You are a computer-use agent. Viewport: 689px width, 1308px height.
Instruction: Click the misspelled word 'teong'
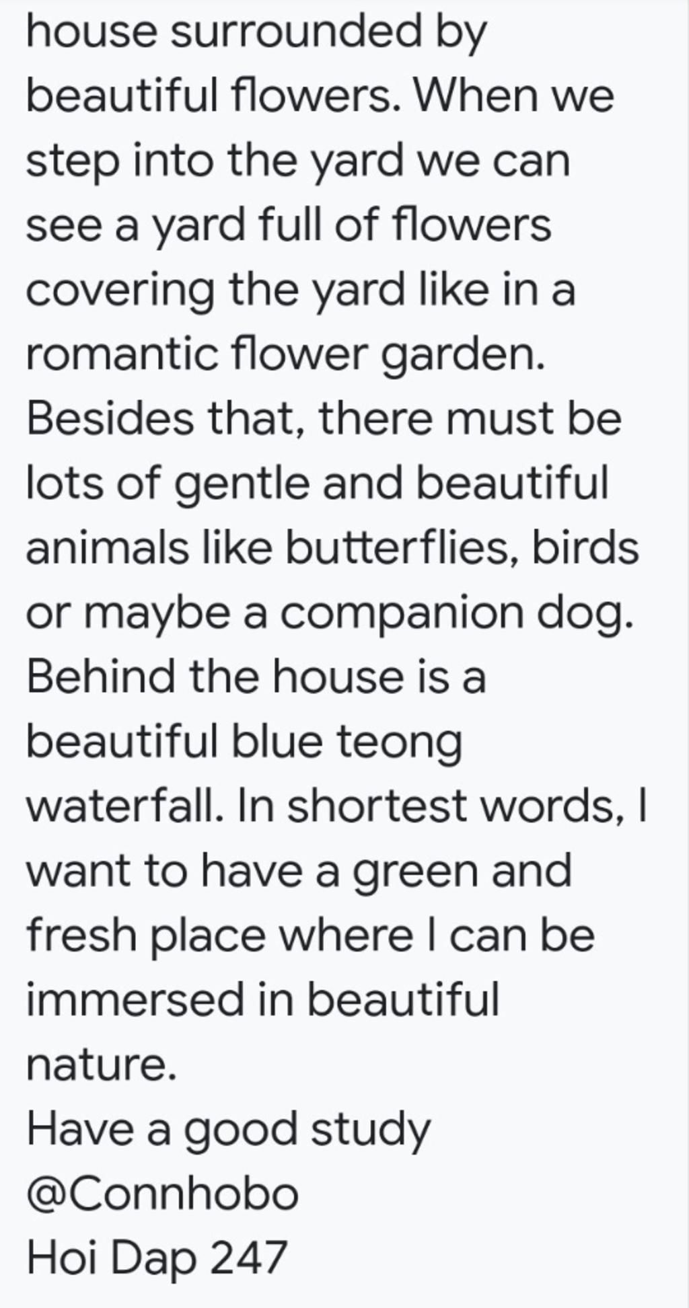(399, 743)
